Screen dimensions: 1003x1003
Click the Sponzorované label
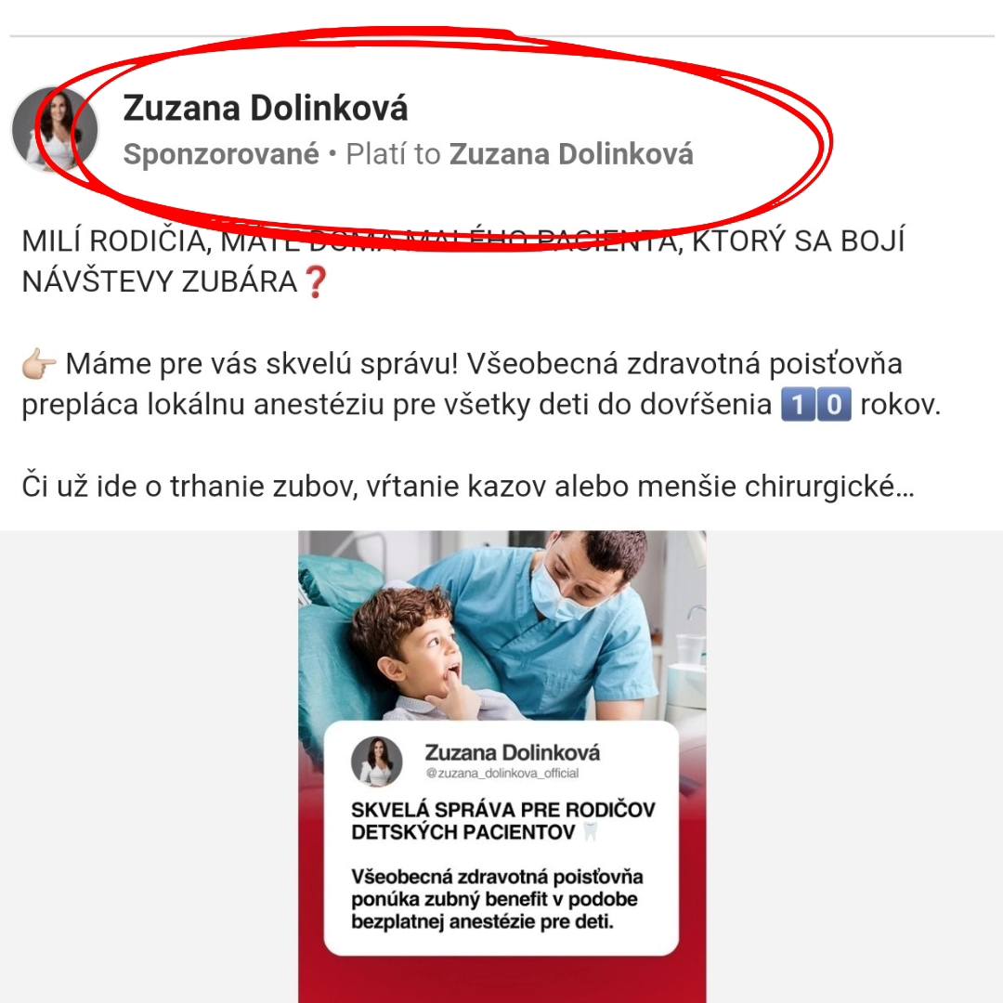tap(221, 154)
